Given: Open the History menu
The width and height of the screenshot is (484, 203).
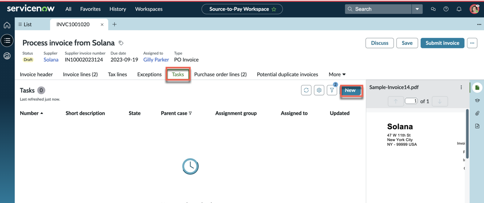Looking at the screenshot, I should pos(118,9).
